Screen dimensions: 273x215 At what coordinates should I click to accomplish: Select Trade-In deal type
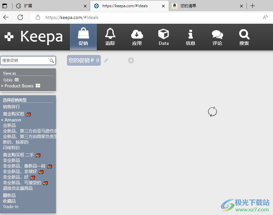[10, 206]
